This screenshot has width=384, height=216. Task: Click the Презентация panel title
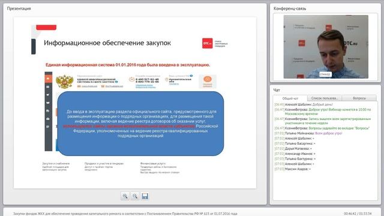[x=19, y=8]
